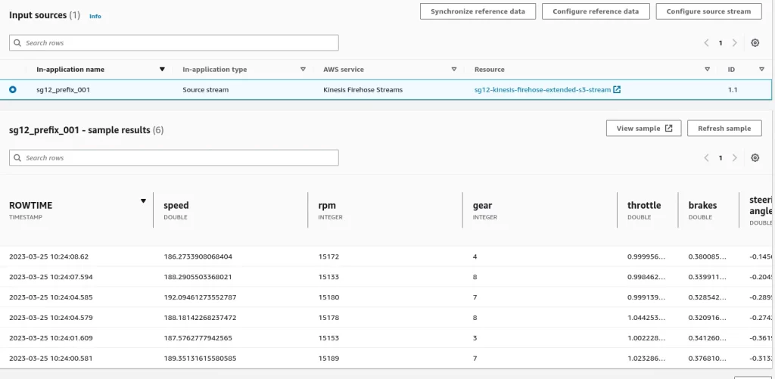Click rpm column header
The height and width of the screenshot is (379, 775).
click(x=327, y=206)
